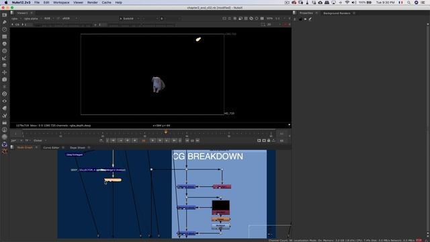Open the Transform nodes toolbar menu

click(5, 73)
